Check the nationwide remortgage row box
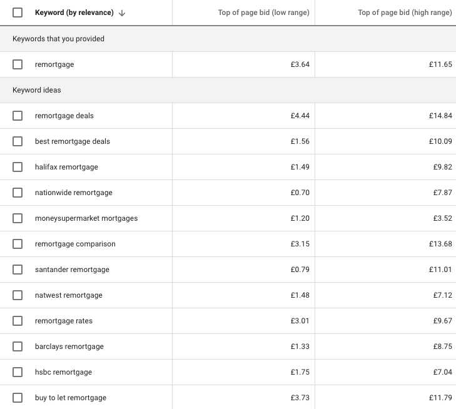Viewport: 456px width, 409px height. (18, 193)
